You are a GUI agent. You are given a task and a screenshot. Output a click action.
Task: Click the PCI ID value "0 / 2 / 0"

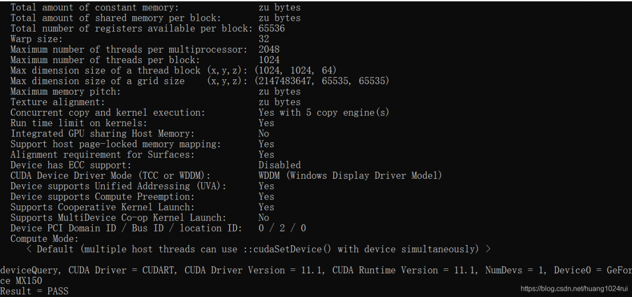(x=282, y=228)
